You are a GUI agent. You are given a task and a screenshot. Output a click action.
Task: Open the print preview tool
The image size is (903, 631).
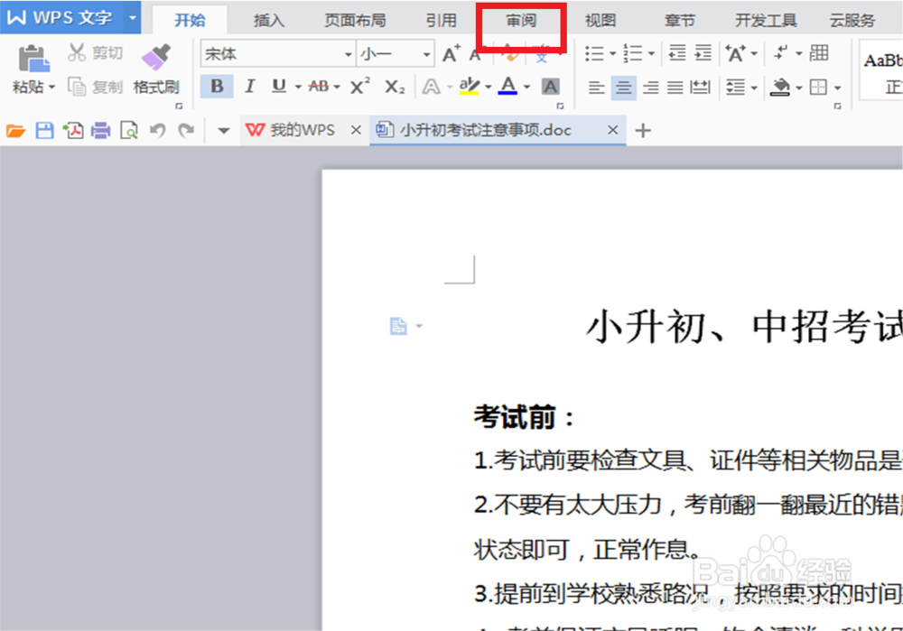tap(129, 129)
